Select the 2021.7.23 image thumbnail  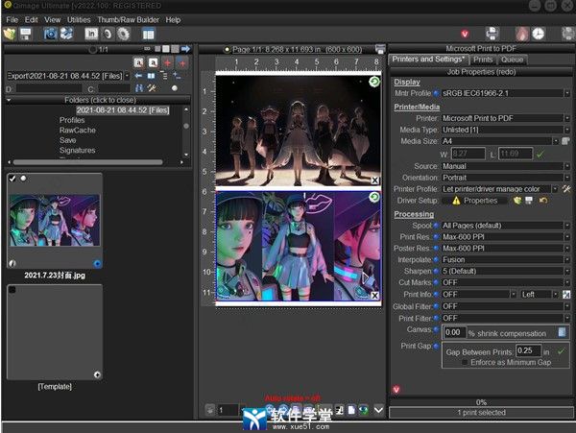click(x=55, y=221)
